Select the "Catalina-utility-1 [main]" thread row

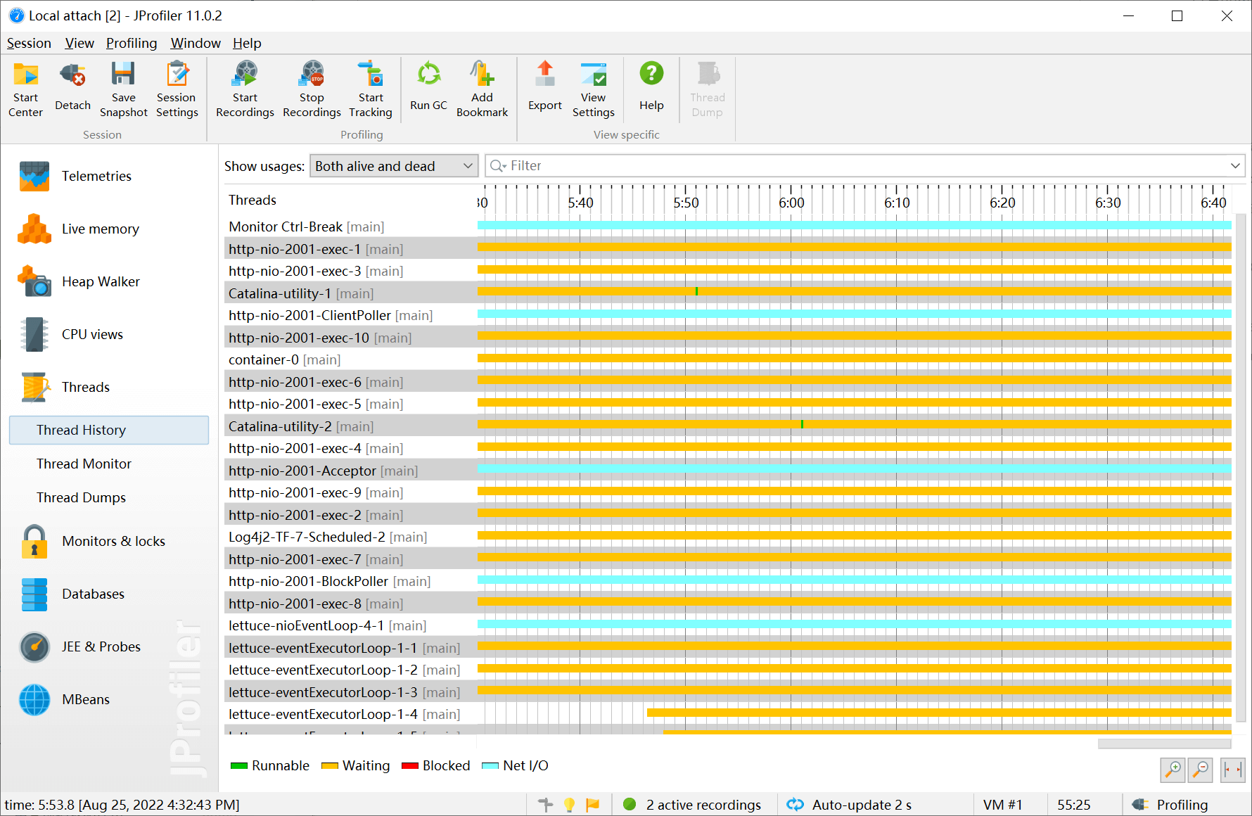(728, 293)
